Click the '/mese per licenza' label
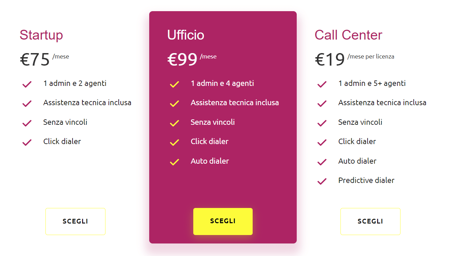The height and width of the screenshot is (256, 450). click(x=370, y=56)
